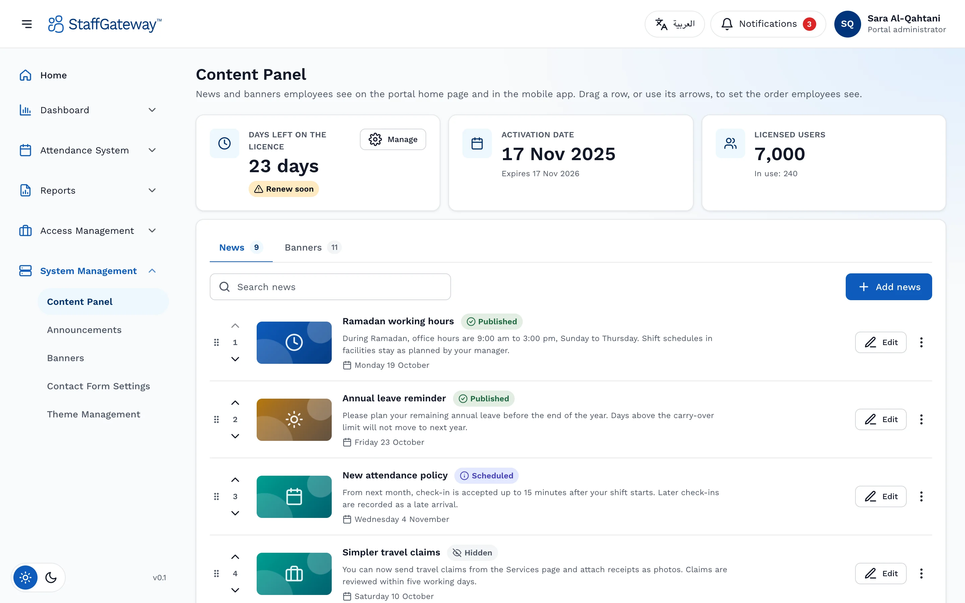This screenshot has height=603, width=965.
Task: Grab drag handle of Ramadan working hours
Action: point(216,342)
